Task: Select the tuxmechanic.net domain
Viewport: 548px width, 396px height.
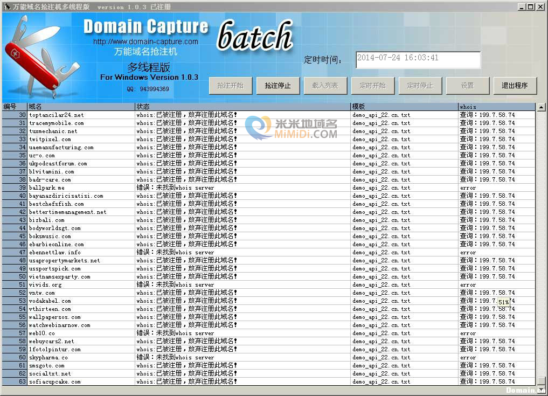Action: point(53,131)
